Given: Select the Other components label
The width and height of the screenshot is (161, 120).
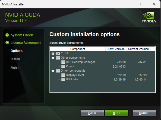Looking at the screenshot, I should point(73,58).
